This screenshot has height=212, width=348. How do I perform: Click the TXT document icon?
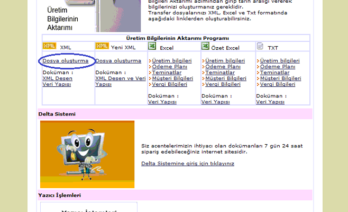260,47
